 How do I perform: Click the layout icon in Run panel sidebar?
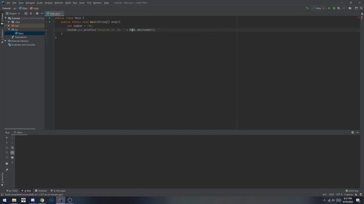coord(7,164)
